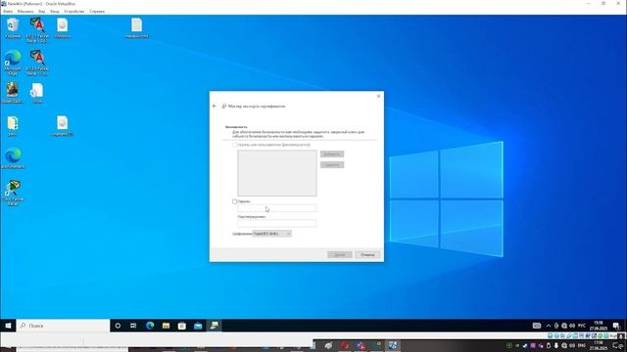Toggle the group or user names checkbox
The height and width of the screenshot is (352, 627).
click(235, 145)
